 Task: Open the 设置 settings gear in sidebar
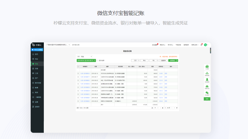pos(33,102)
